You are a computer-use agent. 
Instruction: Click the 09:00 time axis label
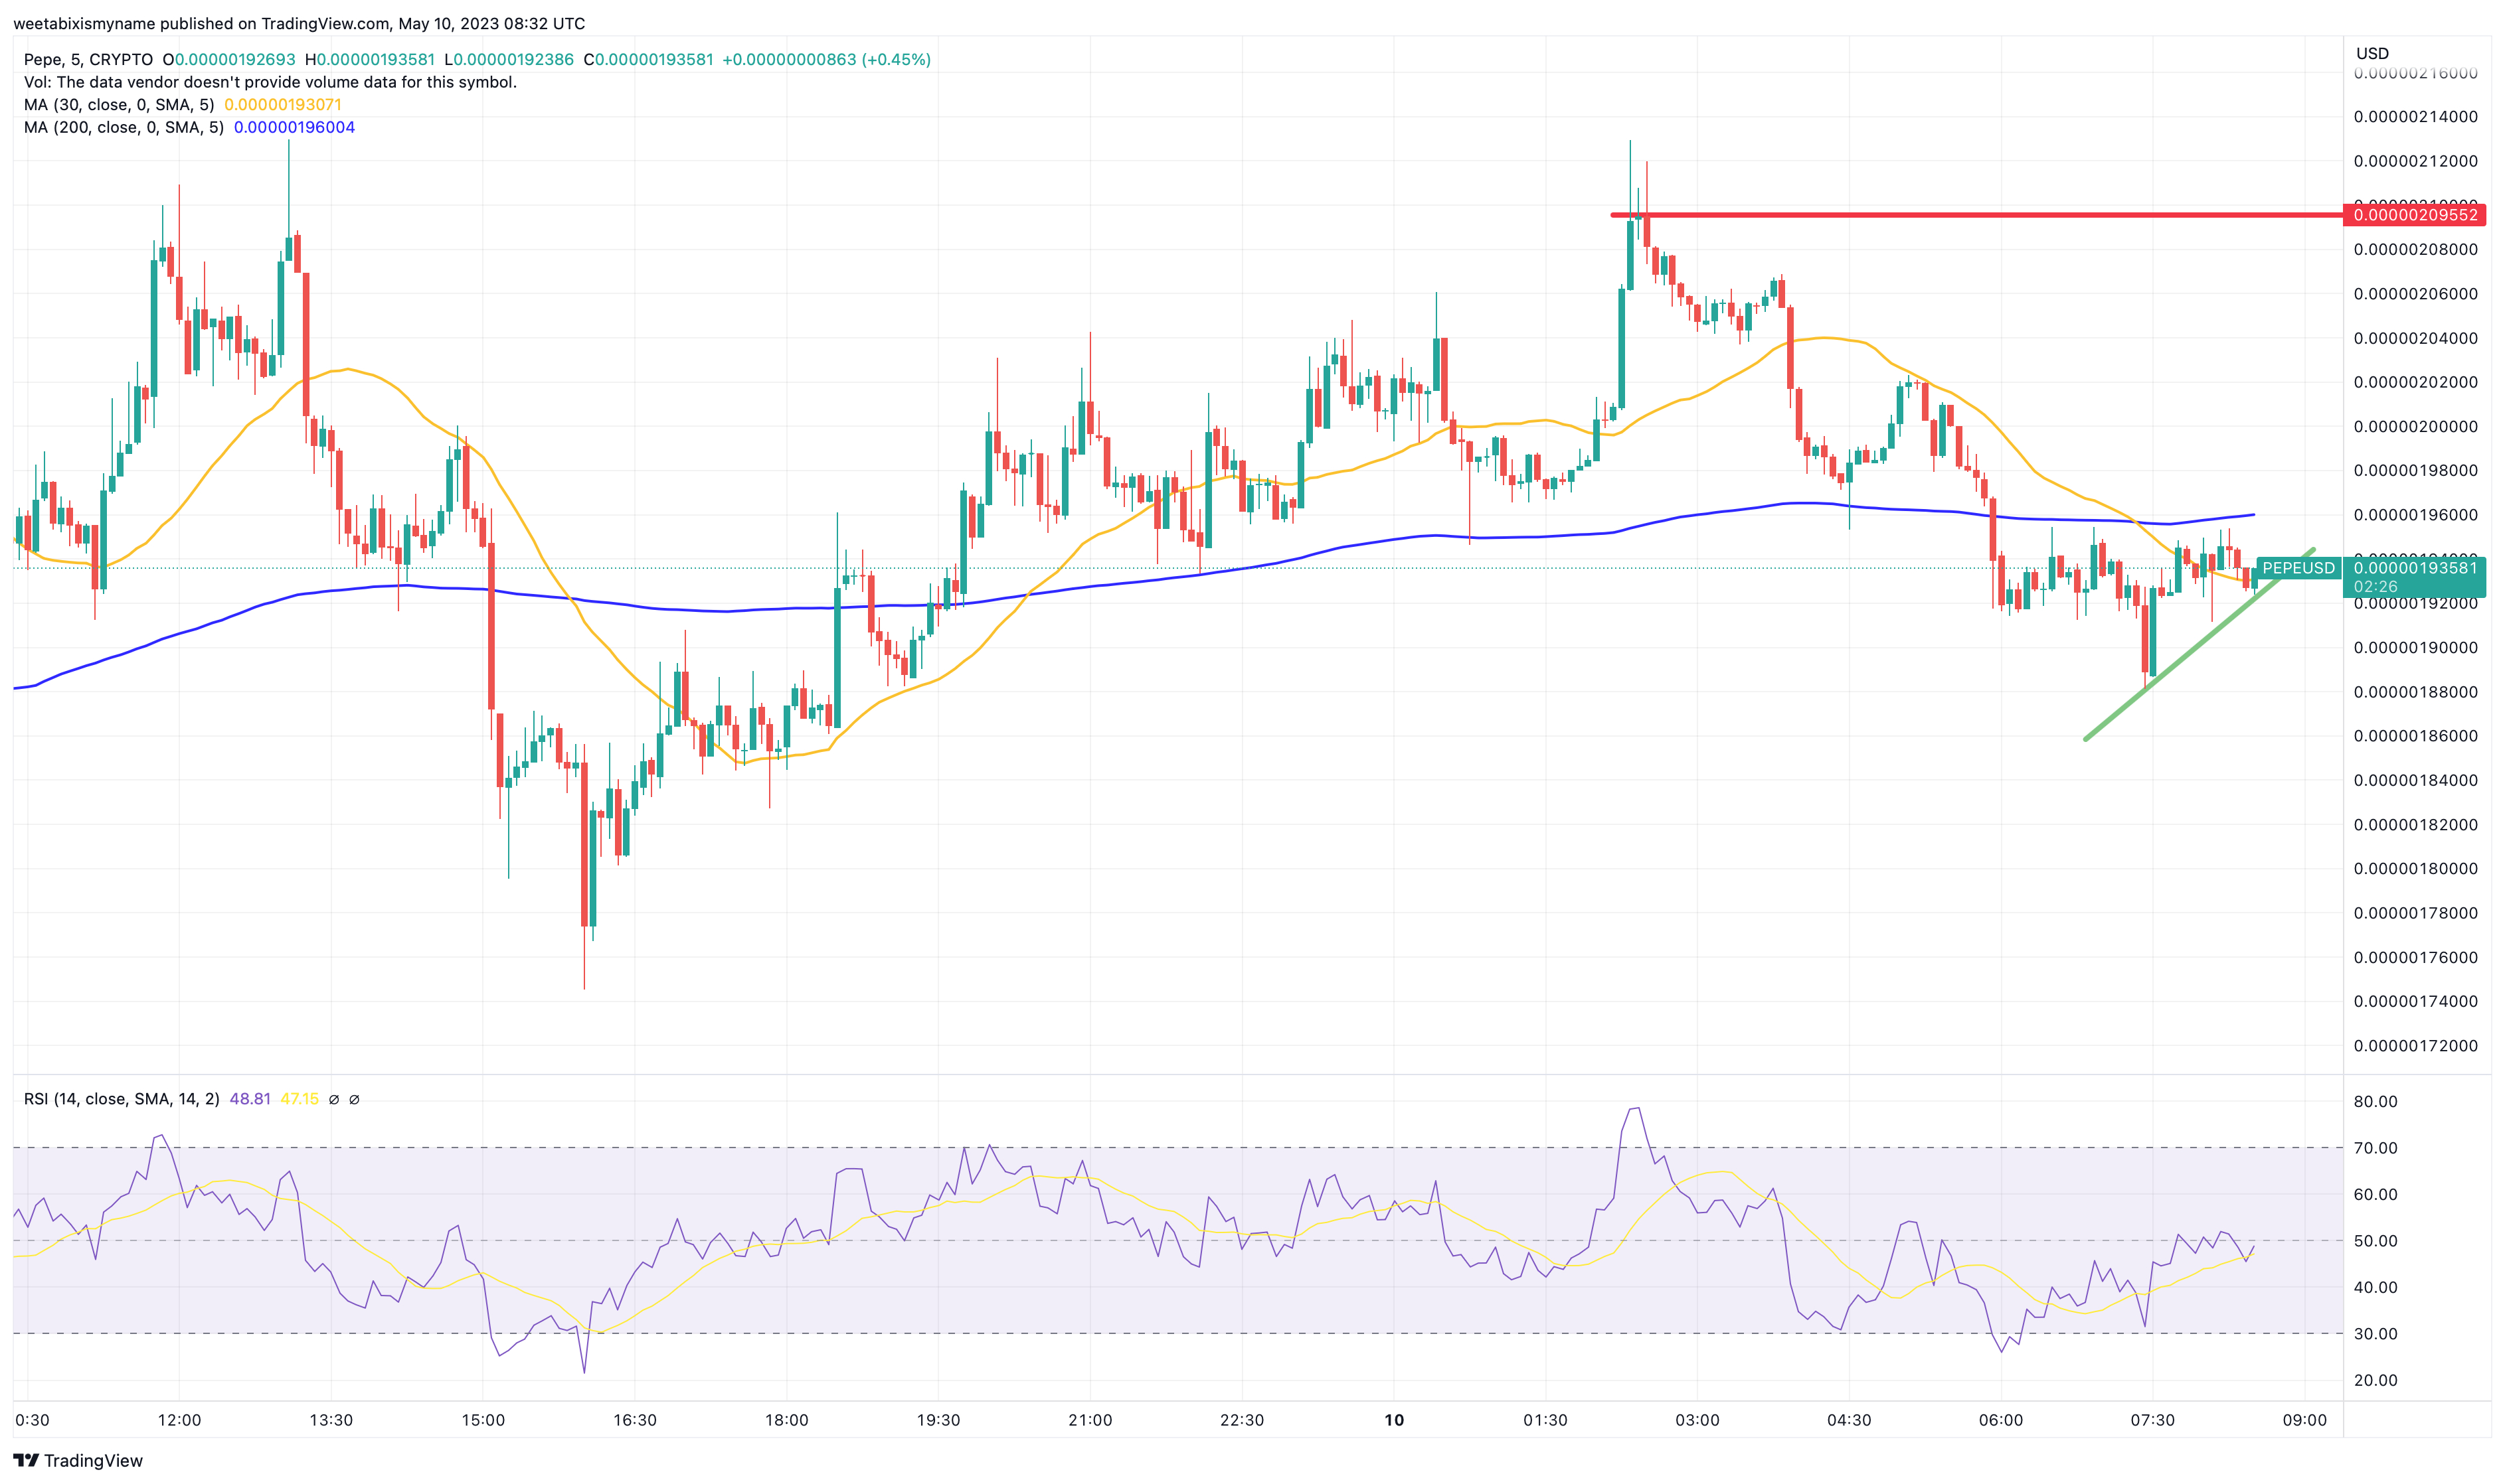click(2305, 1420)
